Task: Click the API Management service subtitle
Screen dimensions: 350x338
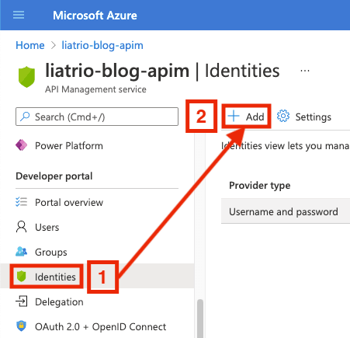Action: point(95,89)
